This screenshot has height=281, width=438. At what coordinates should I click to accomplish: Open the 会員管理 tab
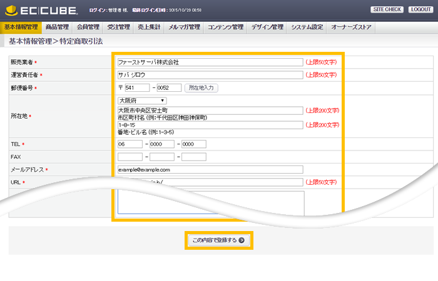point(88,27)
